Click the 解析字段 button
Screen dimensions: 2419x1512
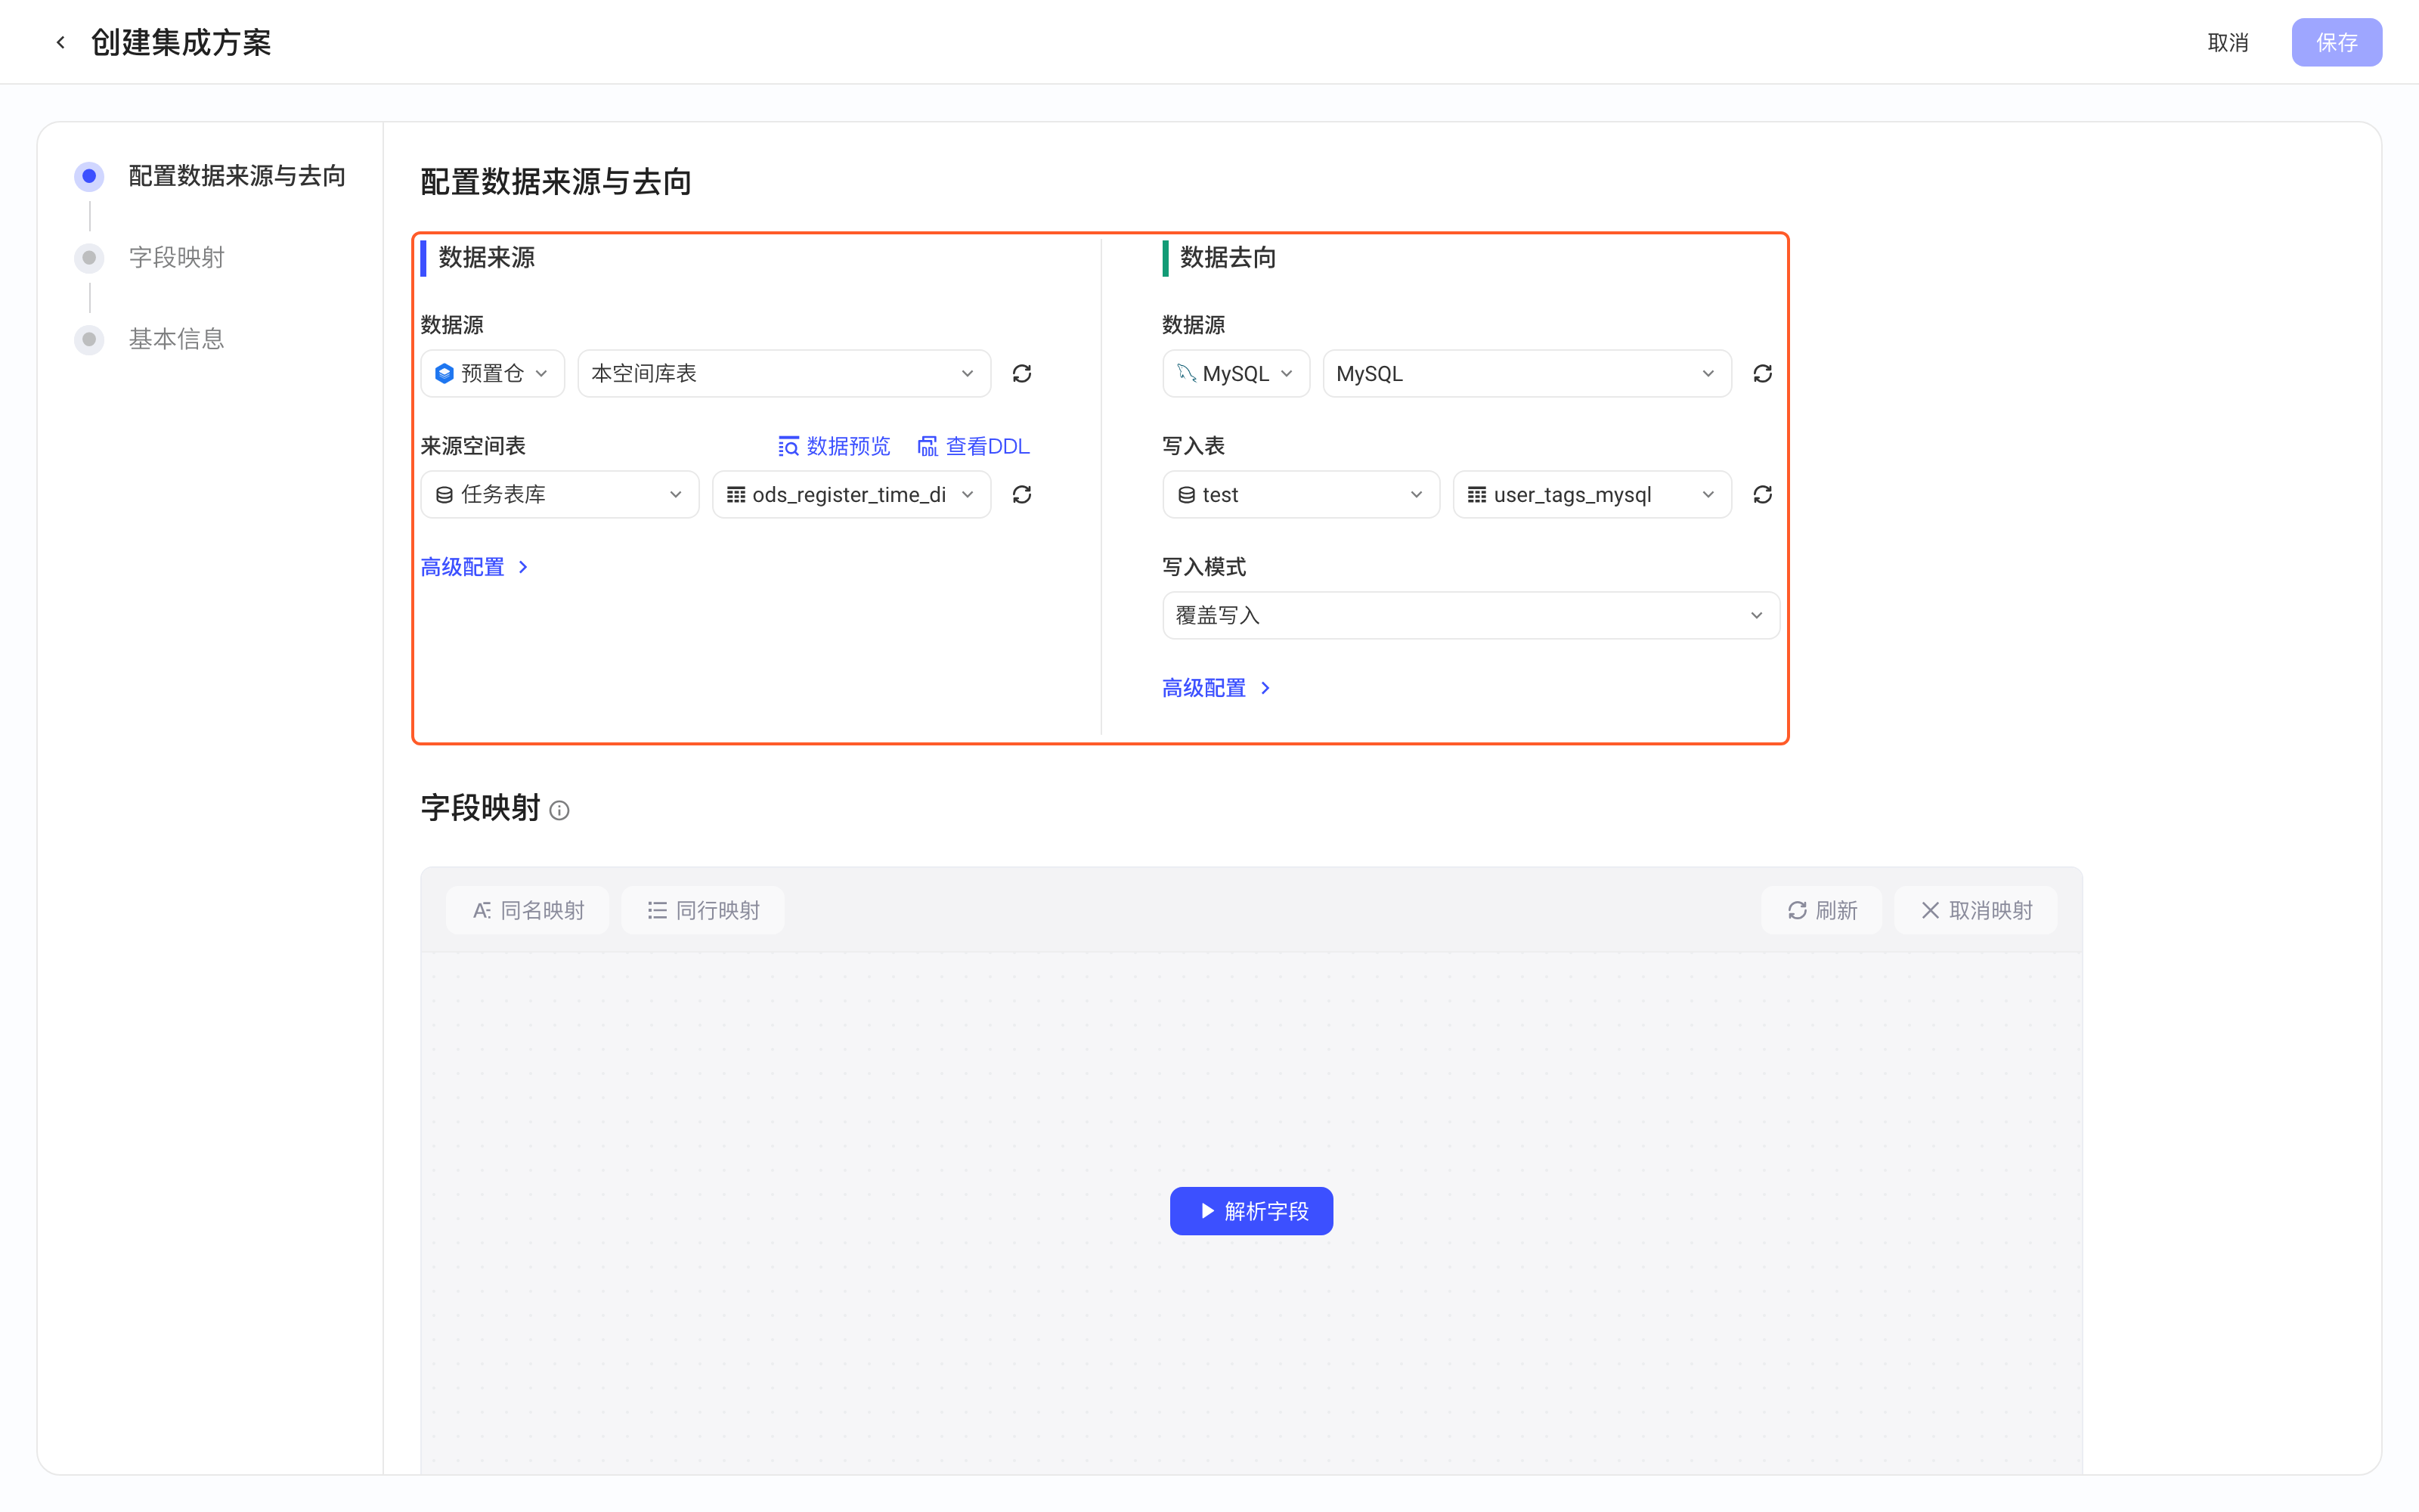click(x=1252, y=1211)
